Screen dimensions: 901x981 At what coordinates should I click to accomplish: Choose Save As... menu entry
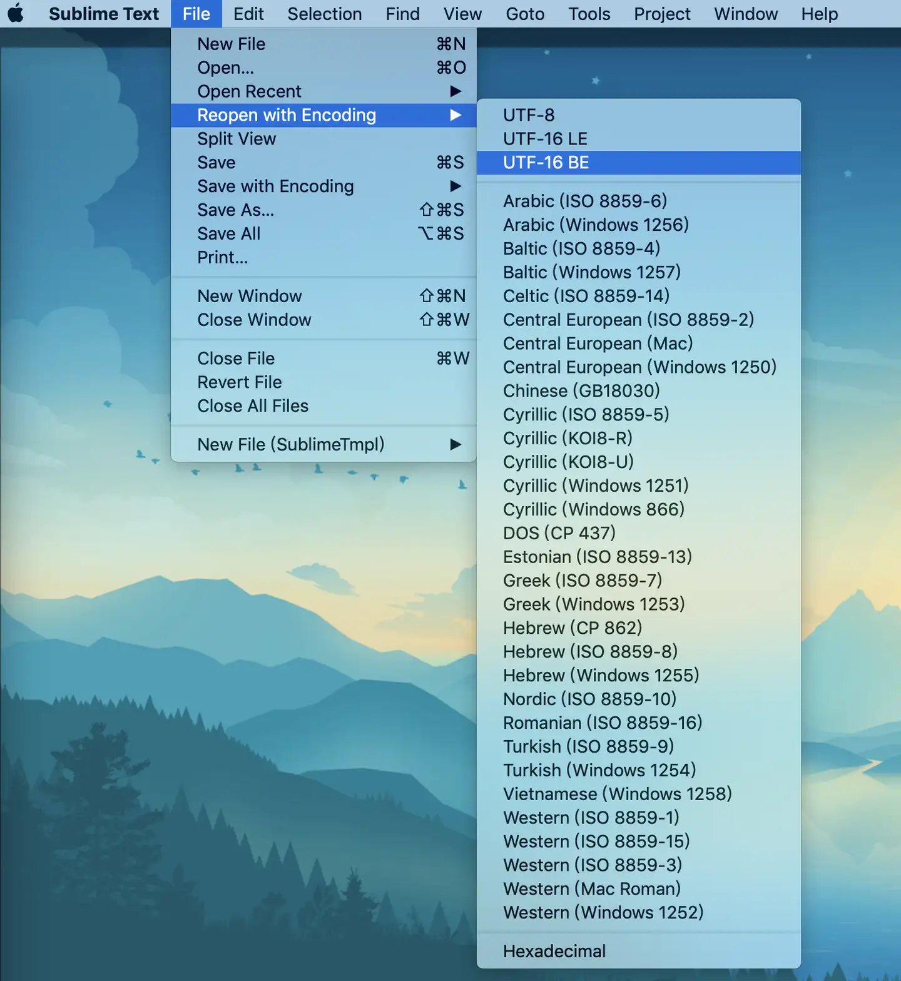[323, 210]
